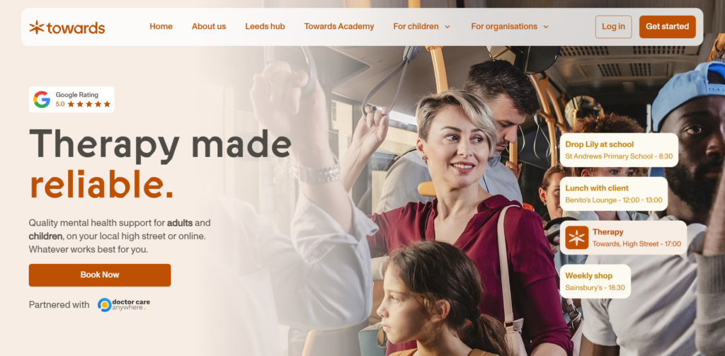This screenshot has width=725, height=356.
Task: Click the Book Now button
Action: point(100,275)
